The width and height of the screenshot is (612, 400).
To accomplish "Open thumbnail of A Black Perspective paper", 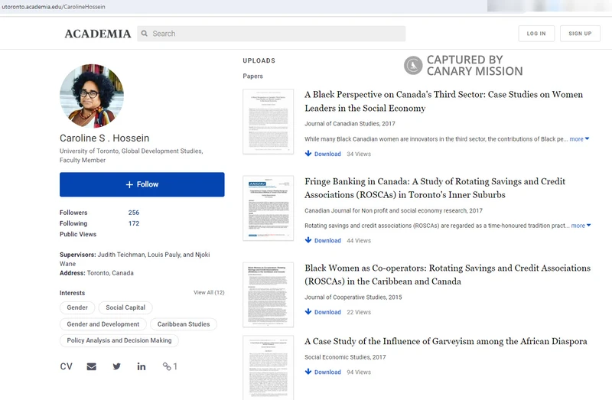I will (269, 122).
